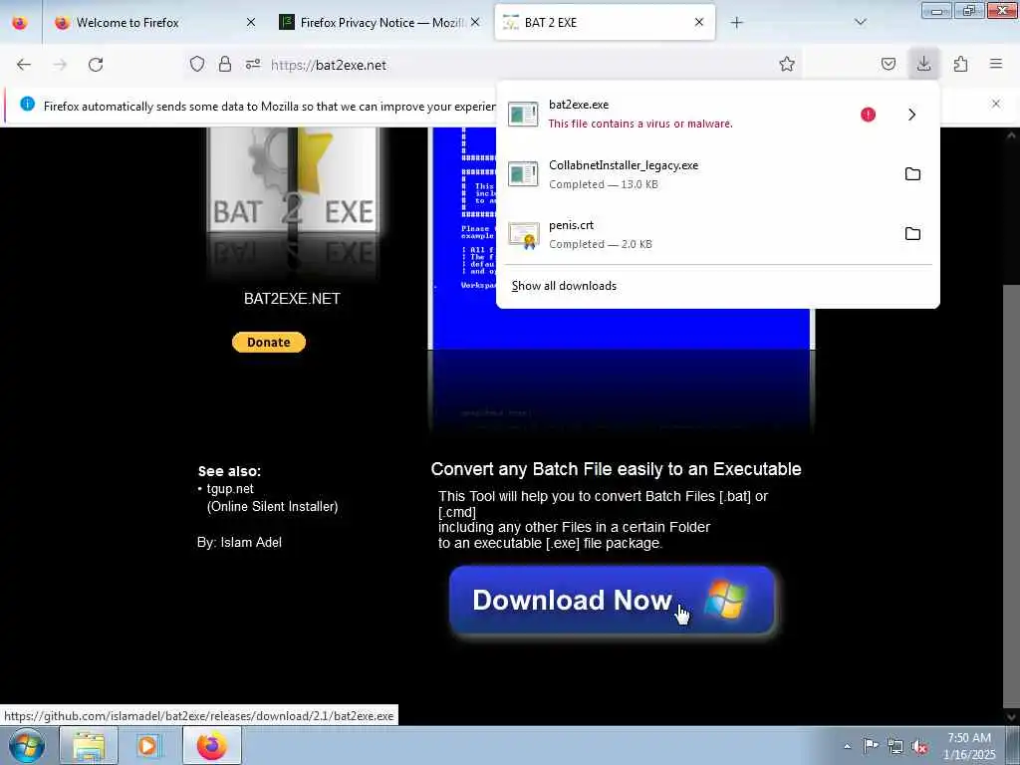The image size is (1020, 765).
Task: Open tracking protection shield icon
Action: click(x=197, y=64)
